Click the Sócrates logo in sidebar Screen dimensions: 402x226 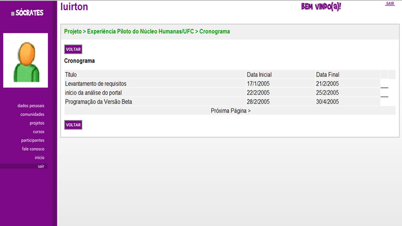pos(28,13)
